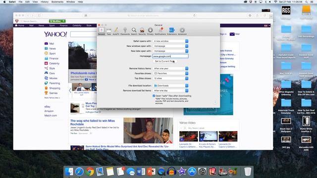The height and width of the screenshot is (178, 317).
Task: Open the 'Favorites shows' dropdown
Action: (x=170, y=73)
